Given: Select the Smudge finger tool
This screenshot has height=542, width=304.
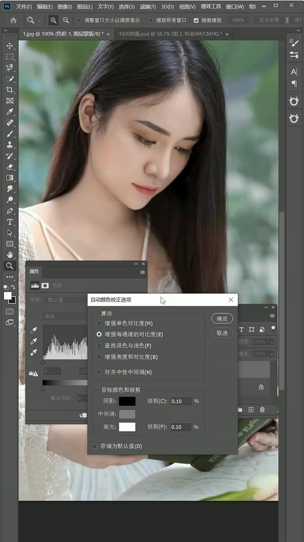Looking at the screenshot, I should (10, 189).
